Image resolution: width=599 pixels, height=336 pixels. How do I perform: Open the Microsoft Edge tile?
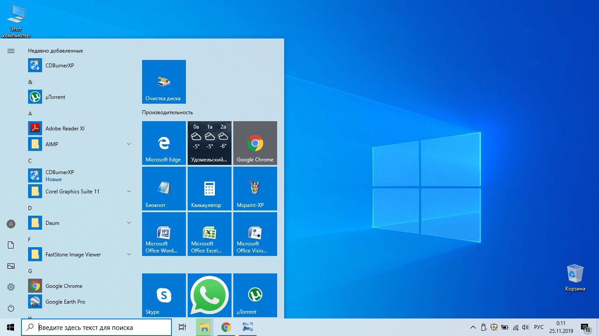coord(164,143)
